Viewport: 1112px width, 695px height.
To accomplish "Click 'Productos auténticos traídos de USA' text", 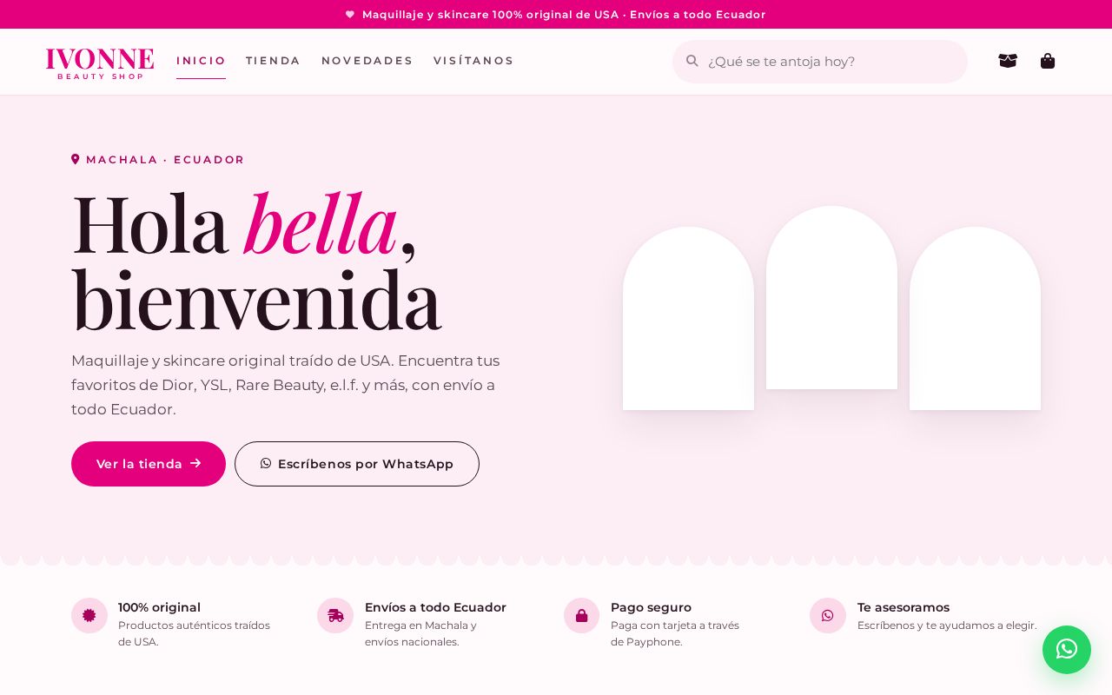I will 194,633.
